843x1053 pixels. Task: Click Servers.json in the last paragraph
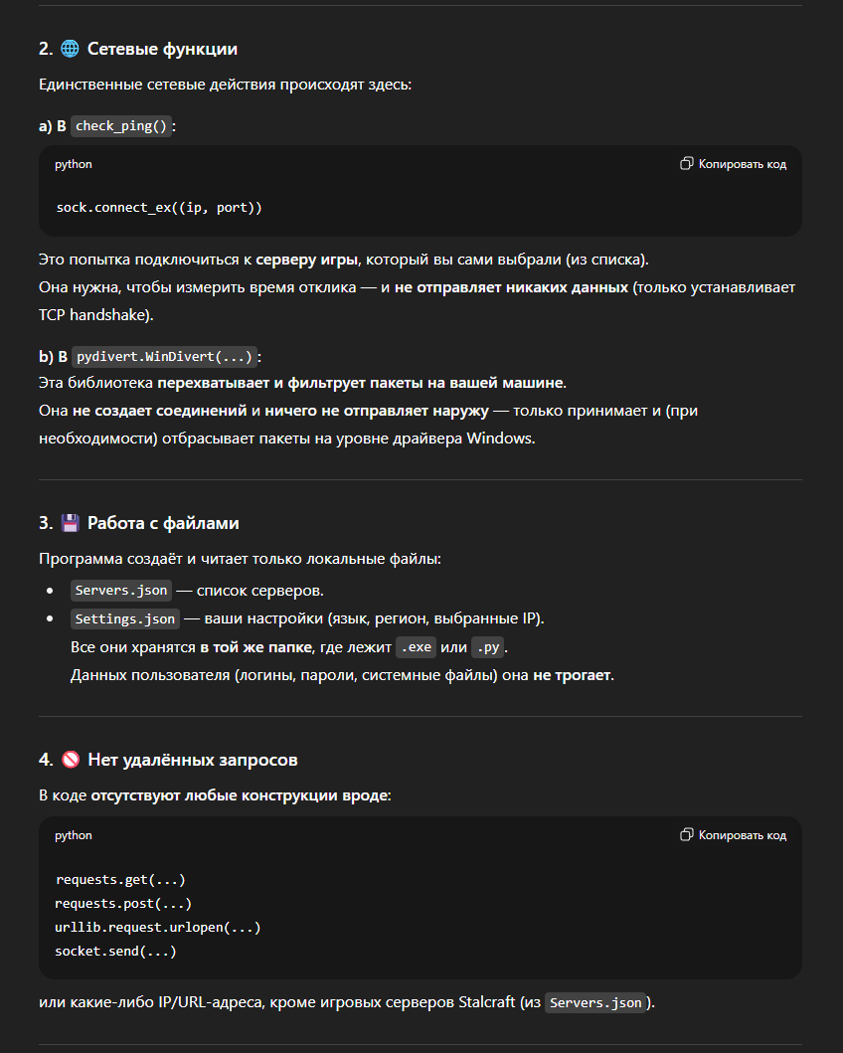point(596,1001)
